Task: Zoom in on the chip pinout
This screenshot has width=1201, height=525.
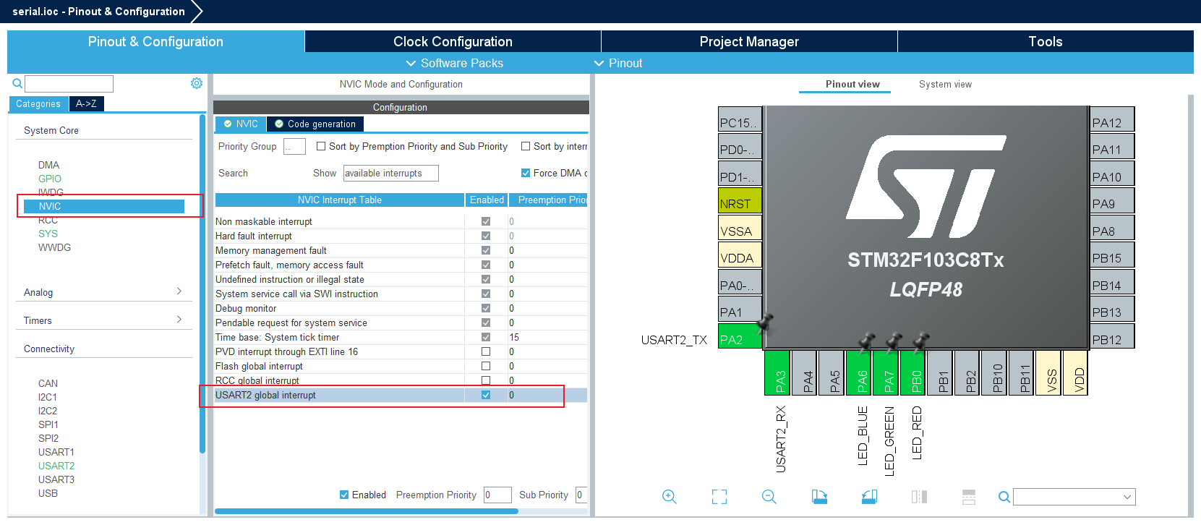Action: pyautogui.click(x=669, y=497)
